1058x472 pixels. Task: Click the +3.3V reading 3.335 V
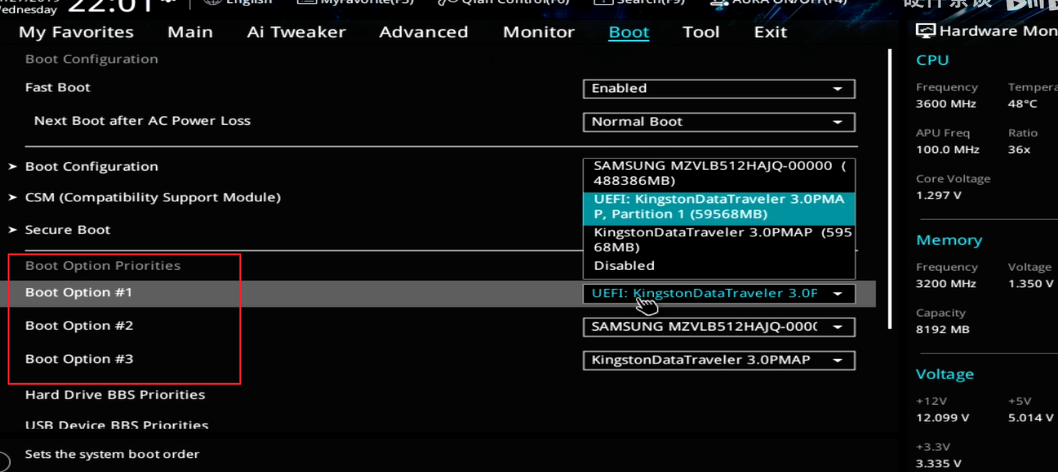(939, 464)
